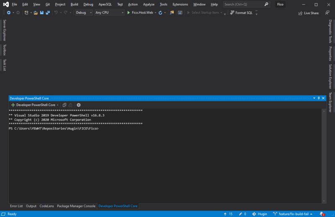The width and height of the screenshot is (335, 217).
Task: Switch to the Package Manager Console tab
Action: click(76, 206)
